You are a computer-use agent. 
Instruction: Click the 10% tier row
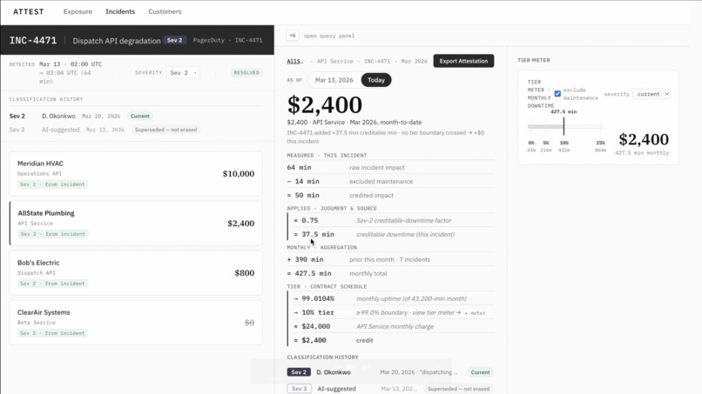393,312
